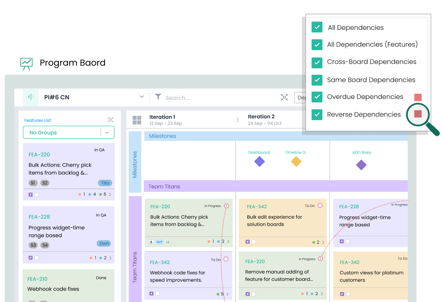Viewport: 442px width, 302px height.
Task: Uncheck the All Dependencies checkbox
Action: click(x=317, y=27)
